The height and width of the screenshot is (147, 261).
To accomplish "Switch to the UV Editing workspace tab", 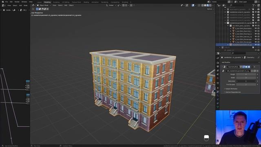I will (66, 2).
